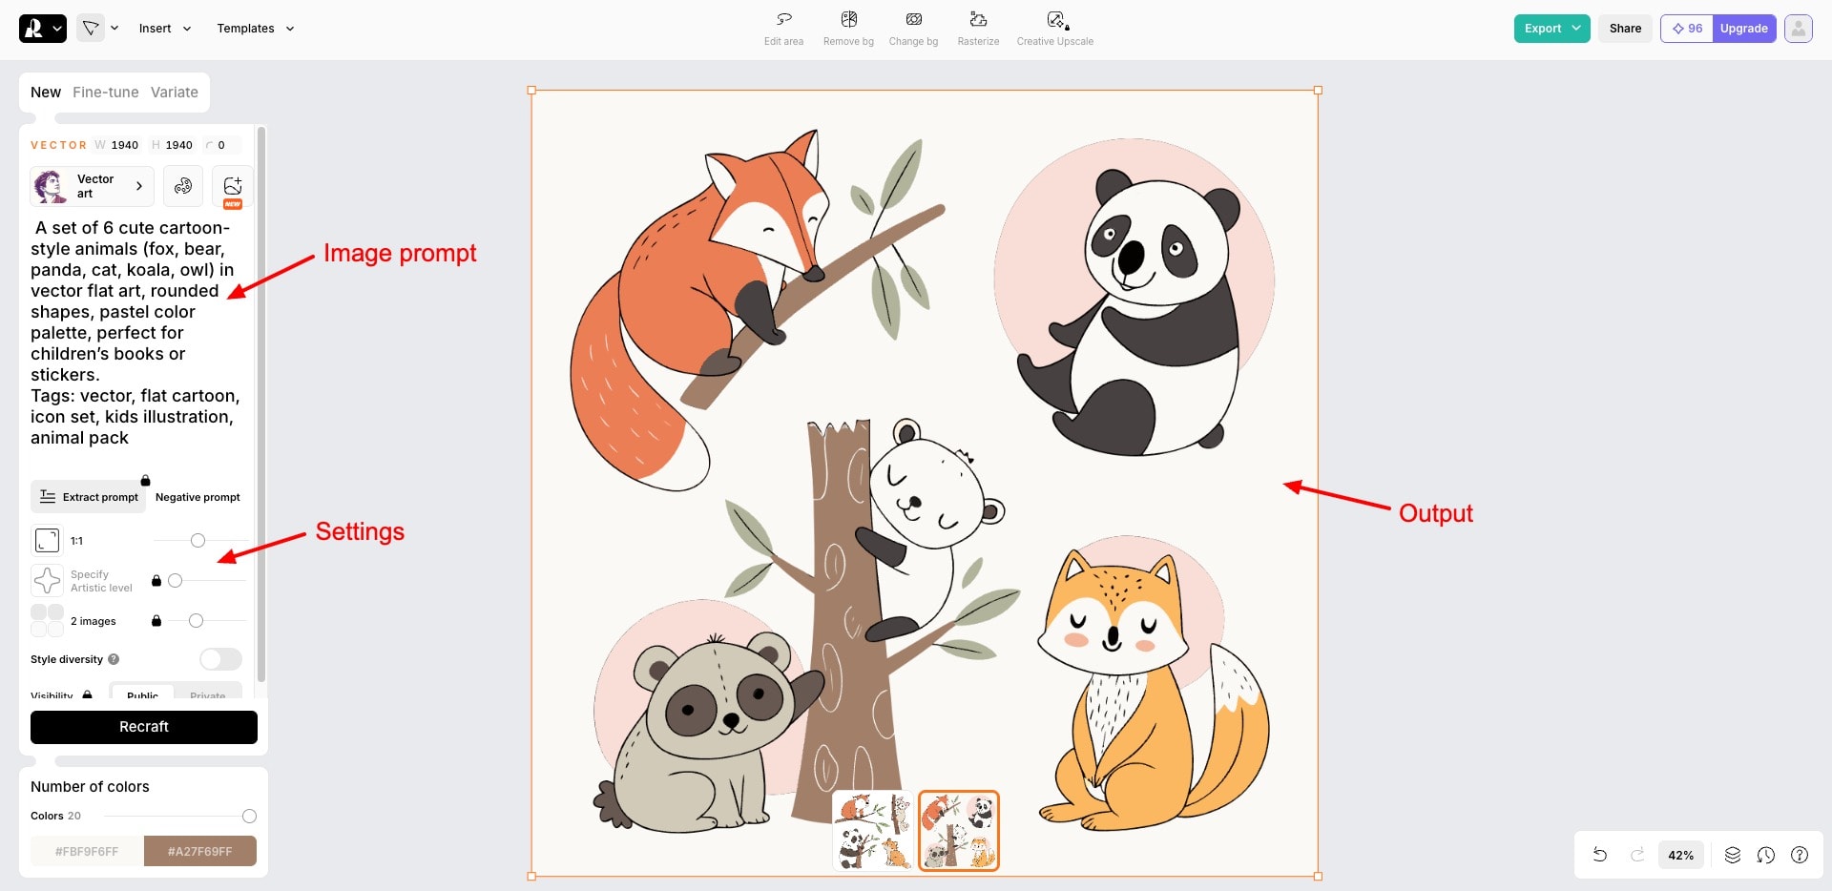Open the layers panel icon
Screen dimensions: 1832x891
(x=1733, y=855)
